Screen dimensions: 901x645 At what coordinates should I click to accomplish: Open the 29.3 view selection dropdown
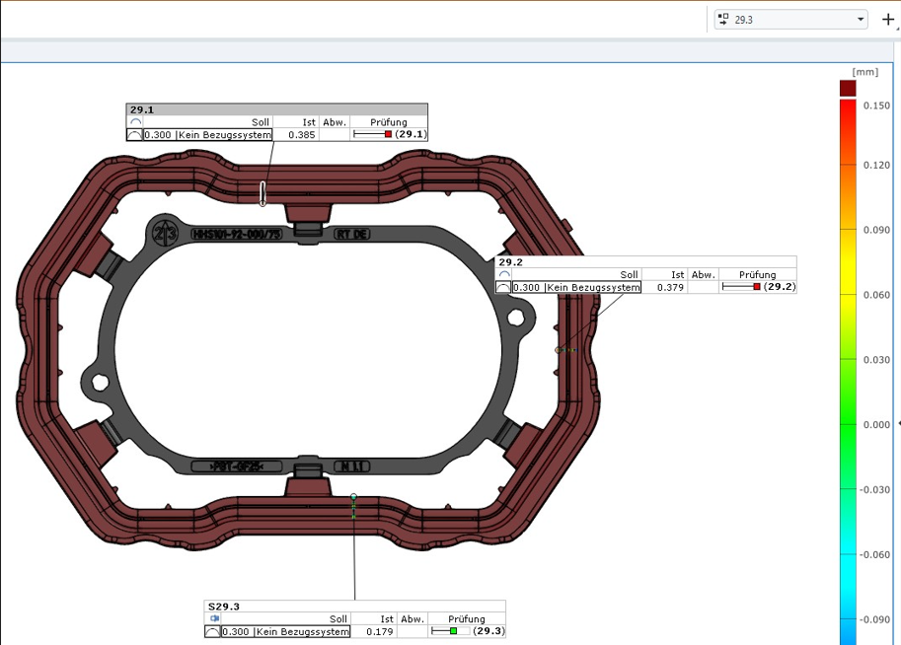point(789,19)
